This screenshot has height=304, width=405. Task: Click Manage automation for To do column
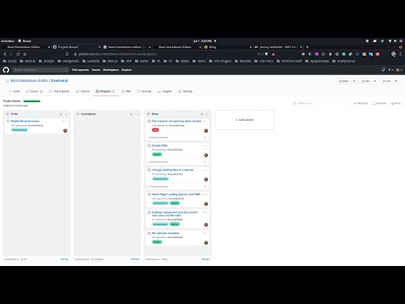pyautogui.click(x=65, y=259)
